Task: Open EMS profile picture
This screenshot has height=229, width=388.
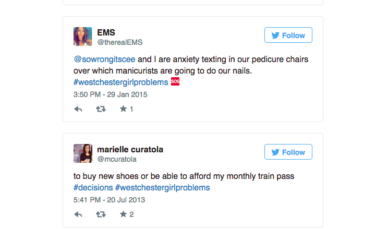Action: 82,37
